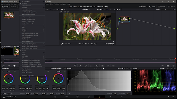Click the Lift master wheel slider
This screenshot has height=99, width=177.
point(9,86)
